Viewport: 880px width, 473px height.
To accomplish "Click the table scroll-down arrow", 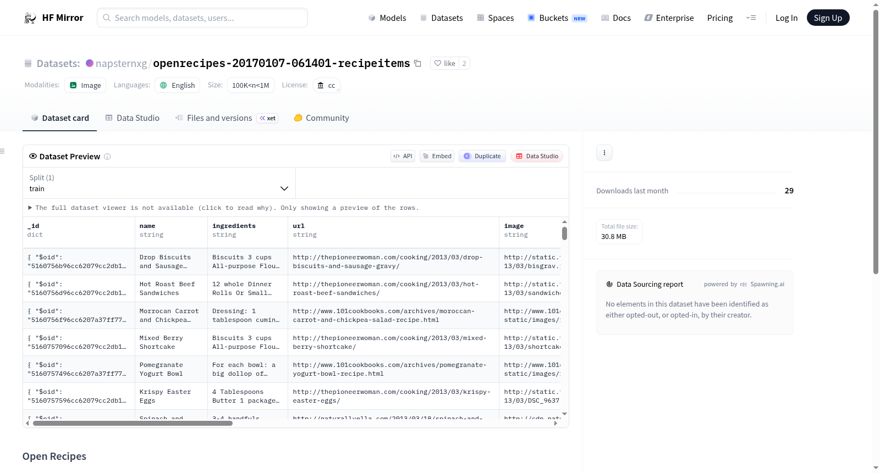I will (564, 414).
